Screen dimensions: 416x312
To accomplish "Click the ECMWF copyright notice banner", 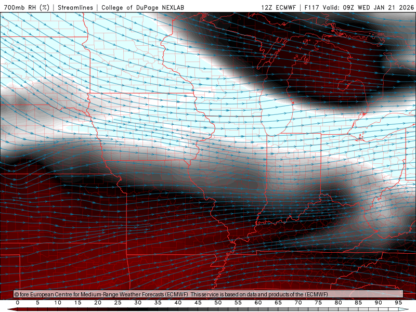I will pos(209,294).
